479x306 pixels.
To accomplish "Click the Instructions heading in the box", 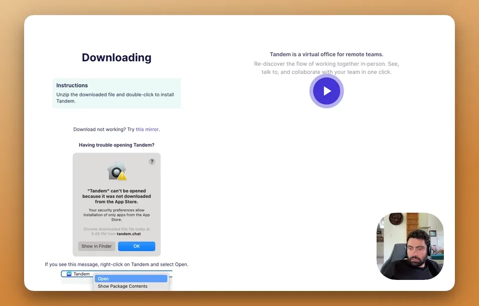I will [x=72, y=85].
